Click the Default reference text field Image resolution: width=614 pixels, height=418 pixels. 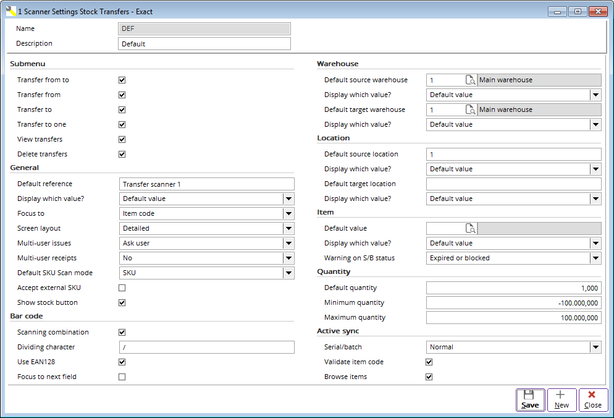206,184
